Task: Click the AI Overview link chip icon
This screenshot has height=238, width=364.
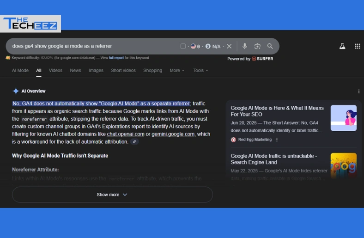Action: pyautogui.click(x=134, y=142)
